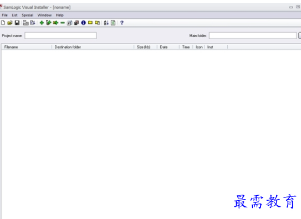Add a file with the green plus icon
301x219 pixels.
click(42, 23)
